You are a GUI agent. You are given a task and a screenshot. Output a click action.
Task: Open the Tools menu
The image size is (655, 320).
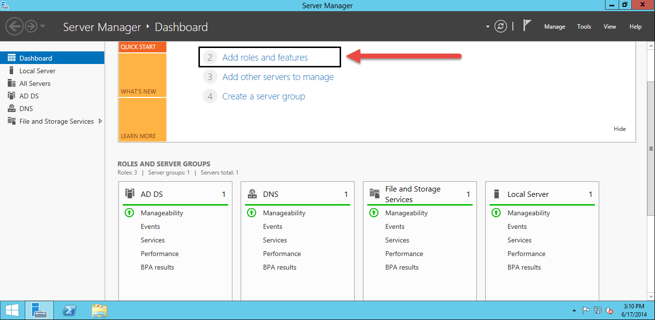tap(584, 27)
